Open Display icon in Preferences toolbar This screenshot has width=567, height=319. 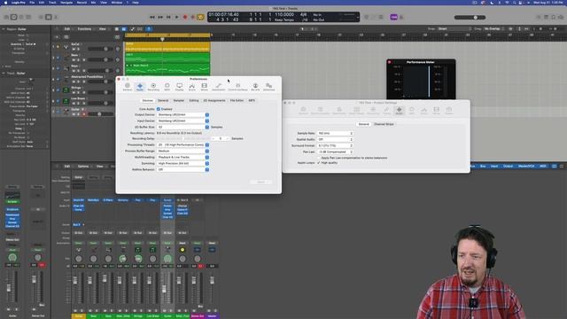point(179,87)
